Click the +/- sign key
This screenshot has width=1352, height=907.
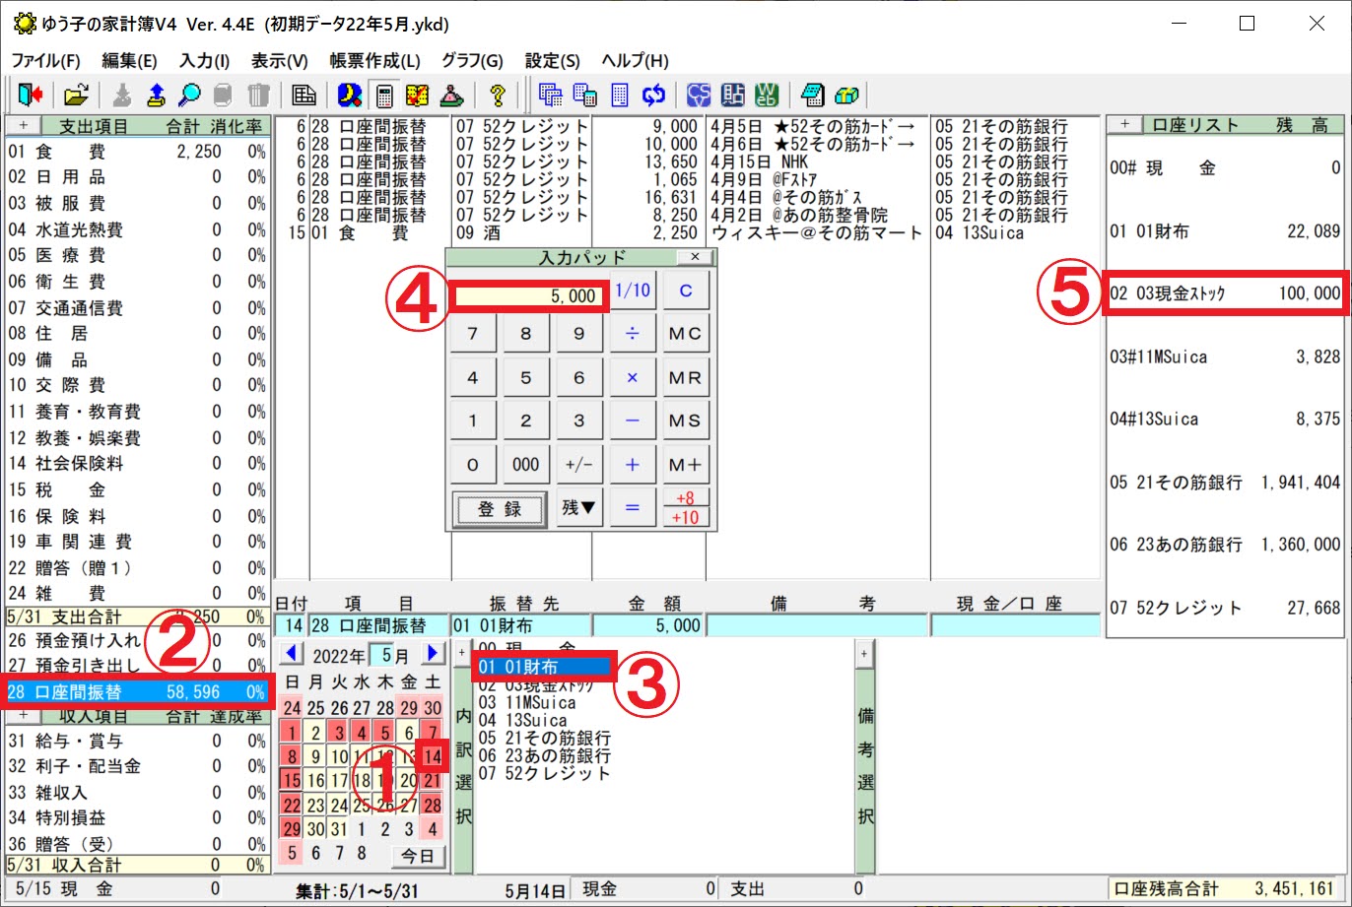tap(579, 465)
